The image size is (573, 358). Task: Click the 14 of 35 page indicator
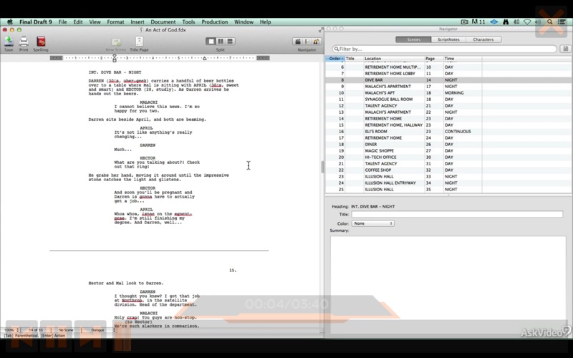coord(35,330)
